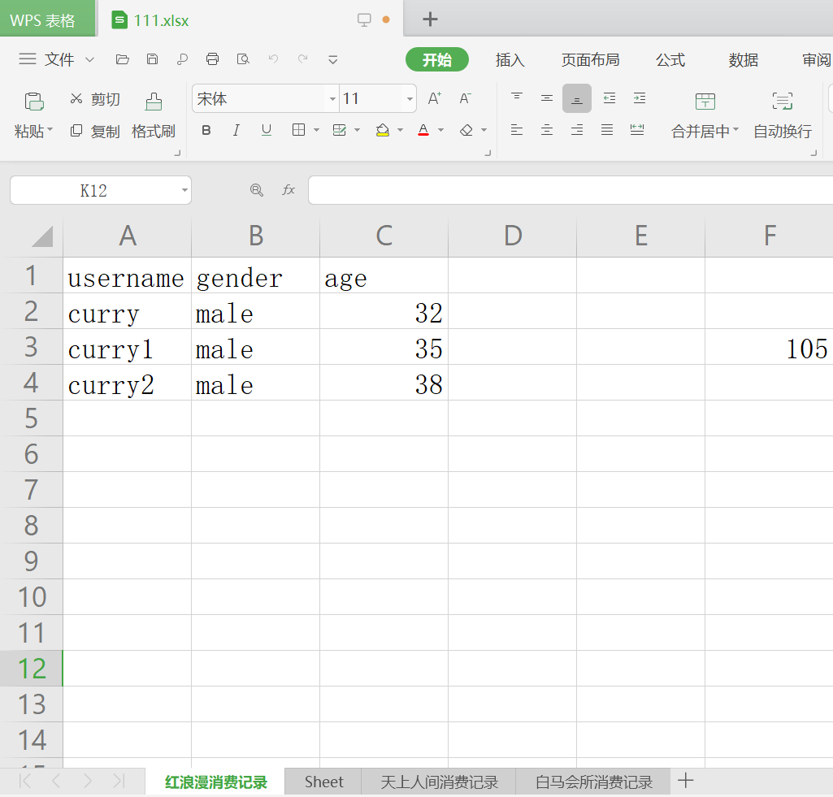This screenshot has height=797, width=833.
Task: Click the Paste clipboard icon
Action: pyautogui.click(x=34, y=102)
